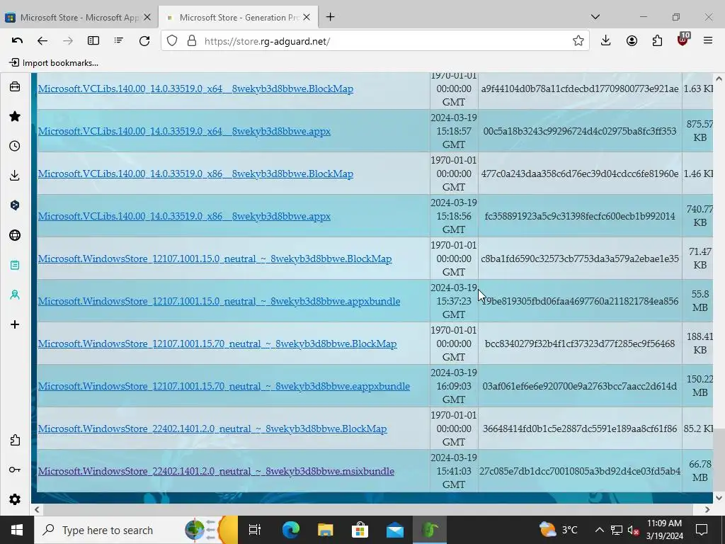The image size is (725, 544).
Task: Open Microsoft Store from taskbar
Action: [360, 530]
